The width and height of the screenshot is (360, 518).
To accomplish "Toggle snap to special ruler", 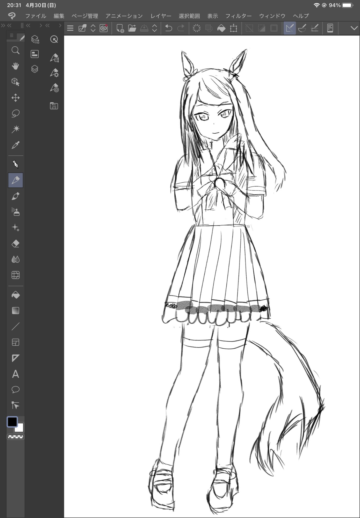I will pos(302,28).
